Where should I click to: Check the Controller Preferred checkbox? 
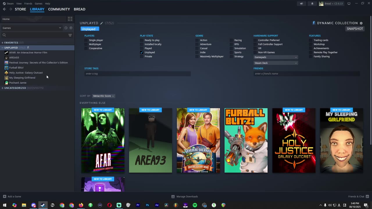pyautogui.click(x=255, y=40)
